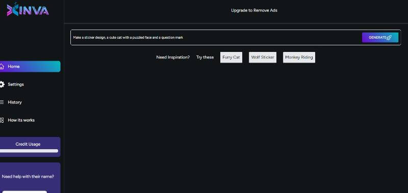Click the Credit Usage progress bar
The height and width of the screenshot is (193, 408).
point(29,151)
